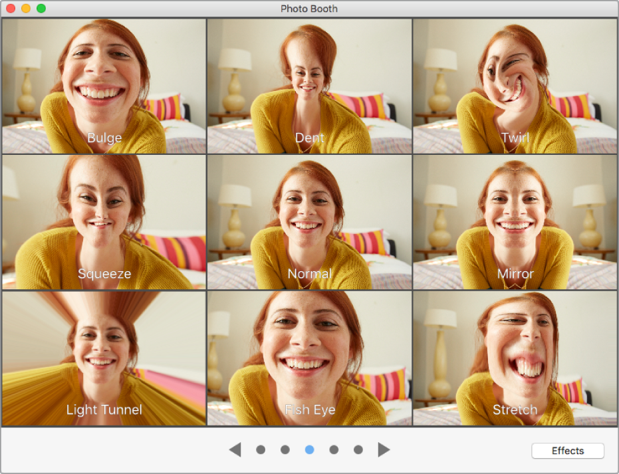
Task: Jump to fourth effects page dot
Action: 334,450
